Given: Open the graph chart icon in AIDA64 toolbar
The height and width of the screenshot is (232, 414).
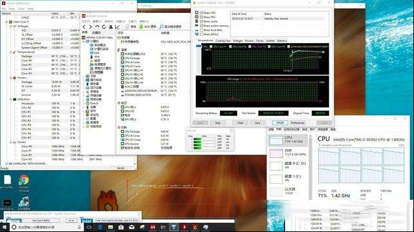Looking at the screenshot, I should 118,27.
